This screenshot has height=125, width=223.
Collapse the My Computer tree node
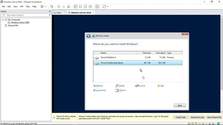pyautogui.click(x=3, y=20)
